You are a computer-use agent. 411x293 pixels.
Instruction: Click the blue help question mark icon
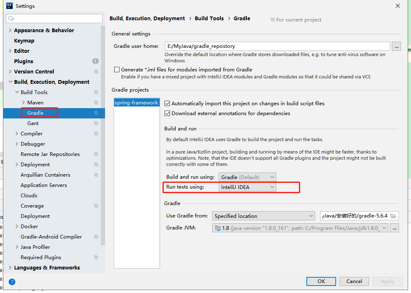(x=12, y=282)
